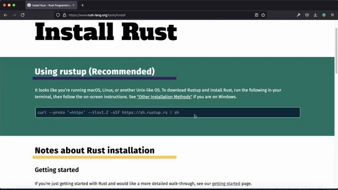Click the curl rustup command box
This screenshot has height=190, width=338.
pyautogui.click(x=168, y=112)
